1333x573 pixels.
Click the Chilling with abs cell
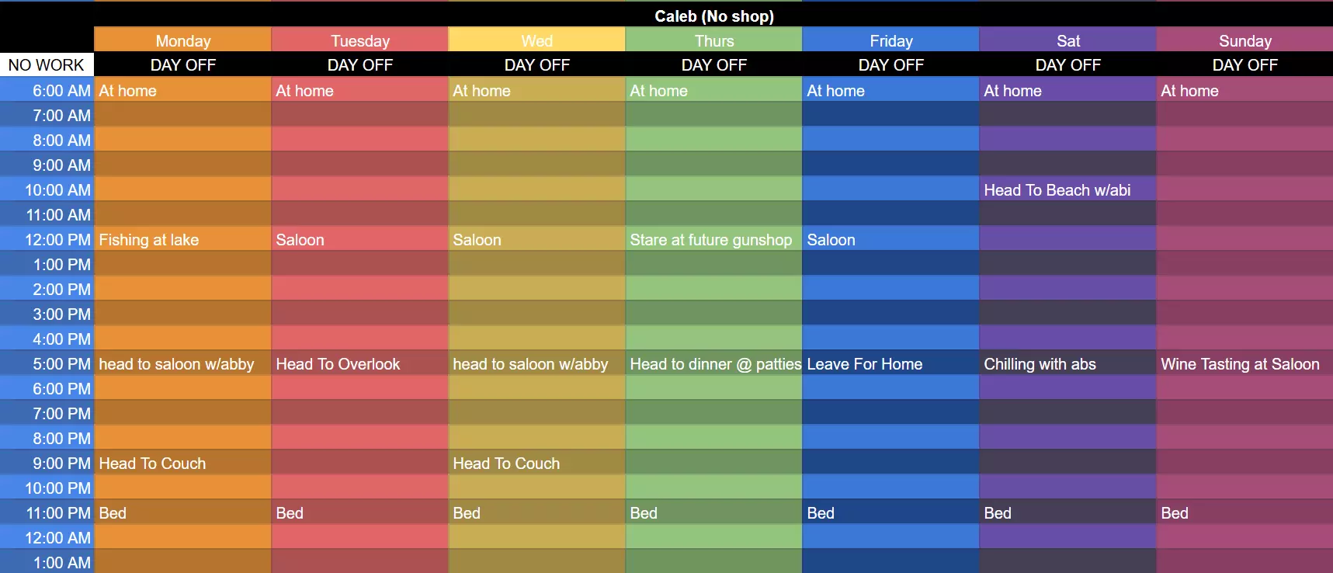coord(1067,364)
